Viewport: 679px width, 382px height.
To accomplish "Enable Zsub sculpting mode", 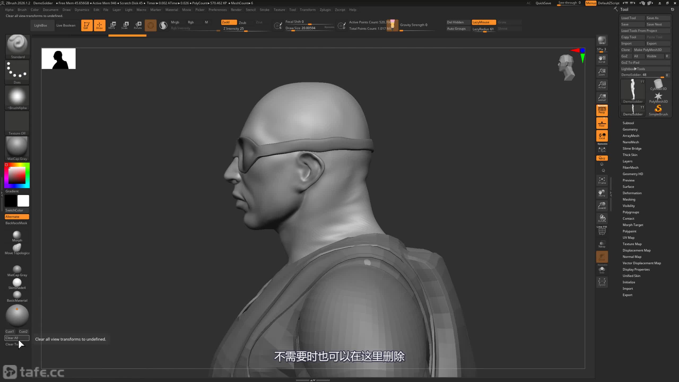I will (242, 23).
